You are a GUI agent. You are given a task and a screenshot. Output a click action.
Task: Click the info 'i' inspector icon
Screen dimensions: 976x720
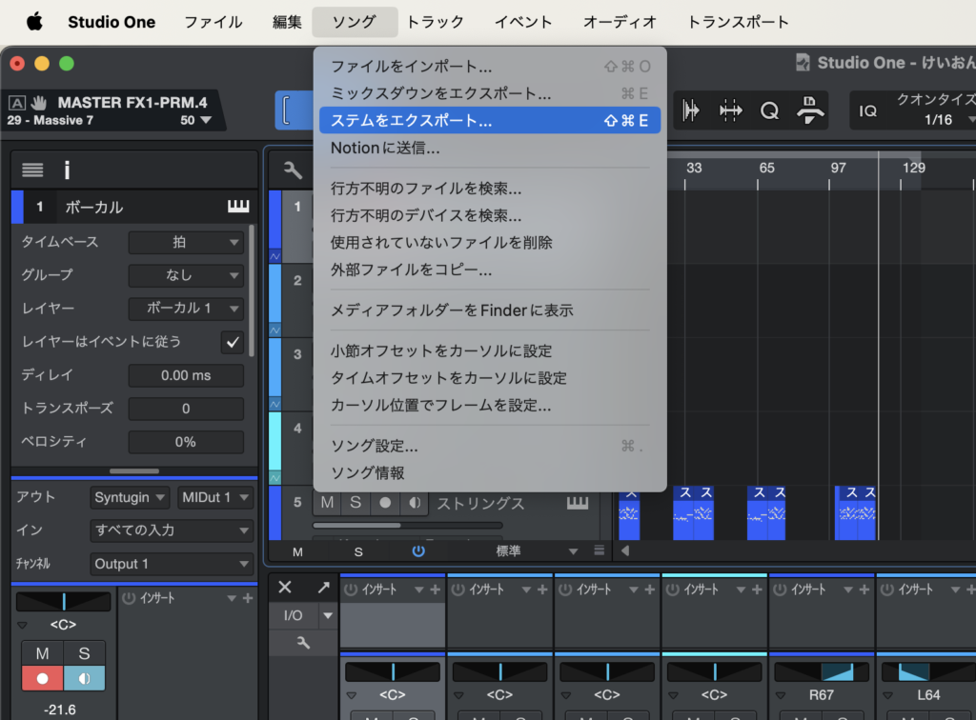(x=67, y=170)
